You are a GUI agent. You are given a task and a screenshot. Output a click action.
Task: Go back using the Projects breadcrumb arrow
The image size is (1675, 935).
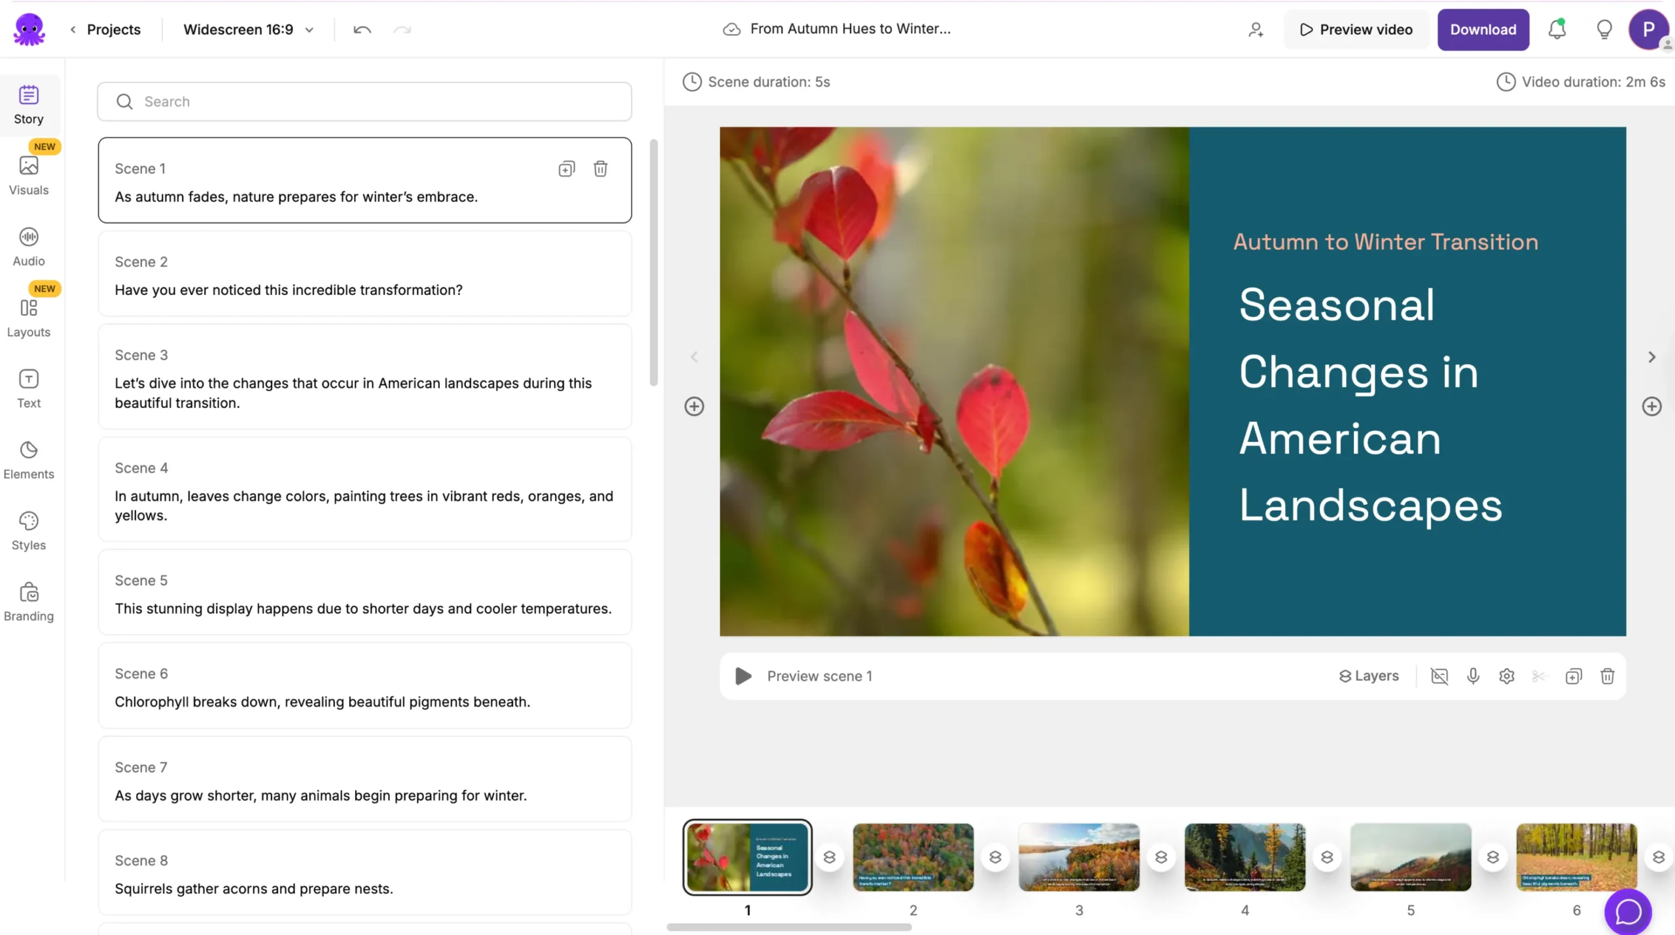point(72,29)
